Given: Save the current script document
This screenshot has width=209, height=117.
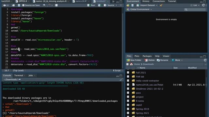Looking at the screenshot, I should 19,5.
